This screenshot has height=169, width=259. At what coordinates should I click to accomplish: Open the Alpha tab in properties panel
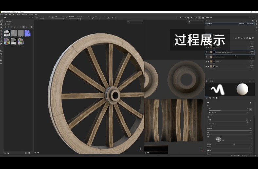tap(210, 98)
